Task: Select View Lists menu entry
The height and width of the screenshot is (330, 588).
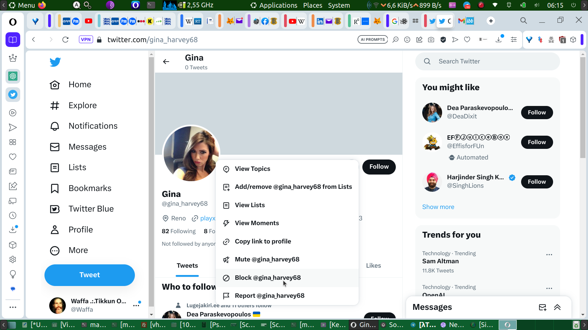Action: tap(287, 205)
